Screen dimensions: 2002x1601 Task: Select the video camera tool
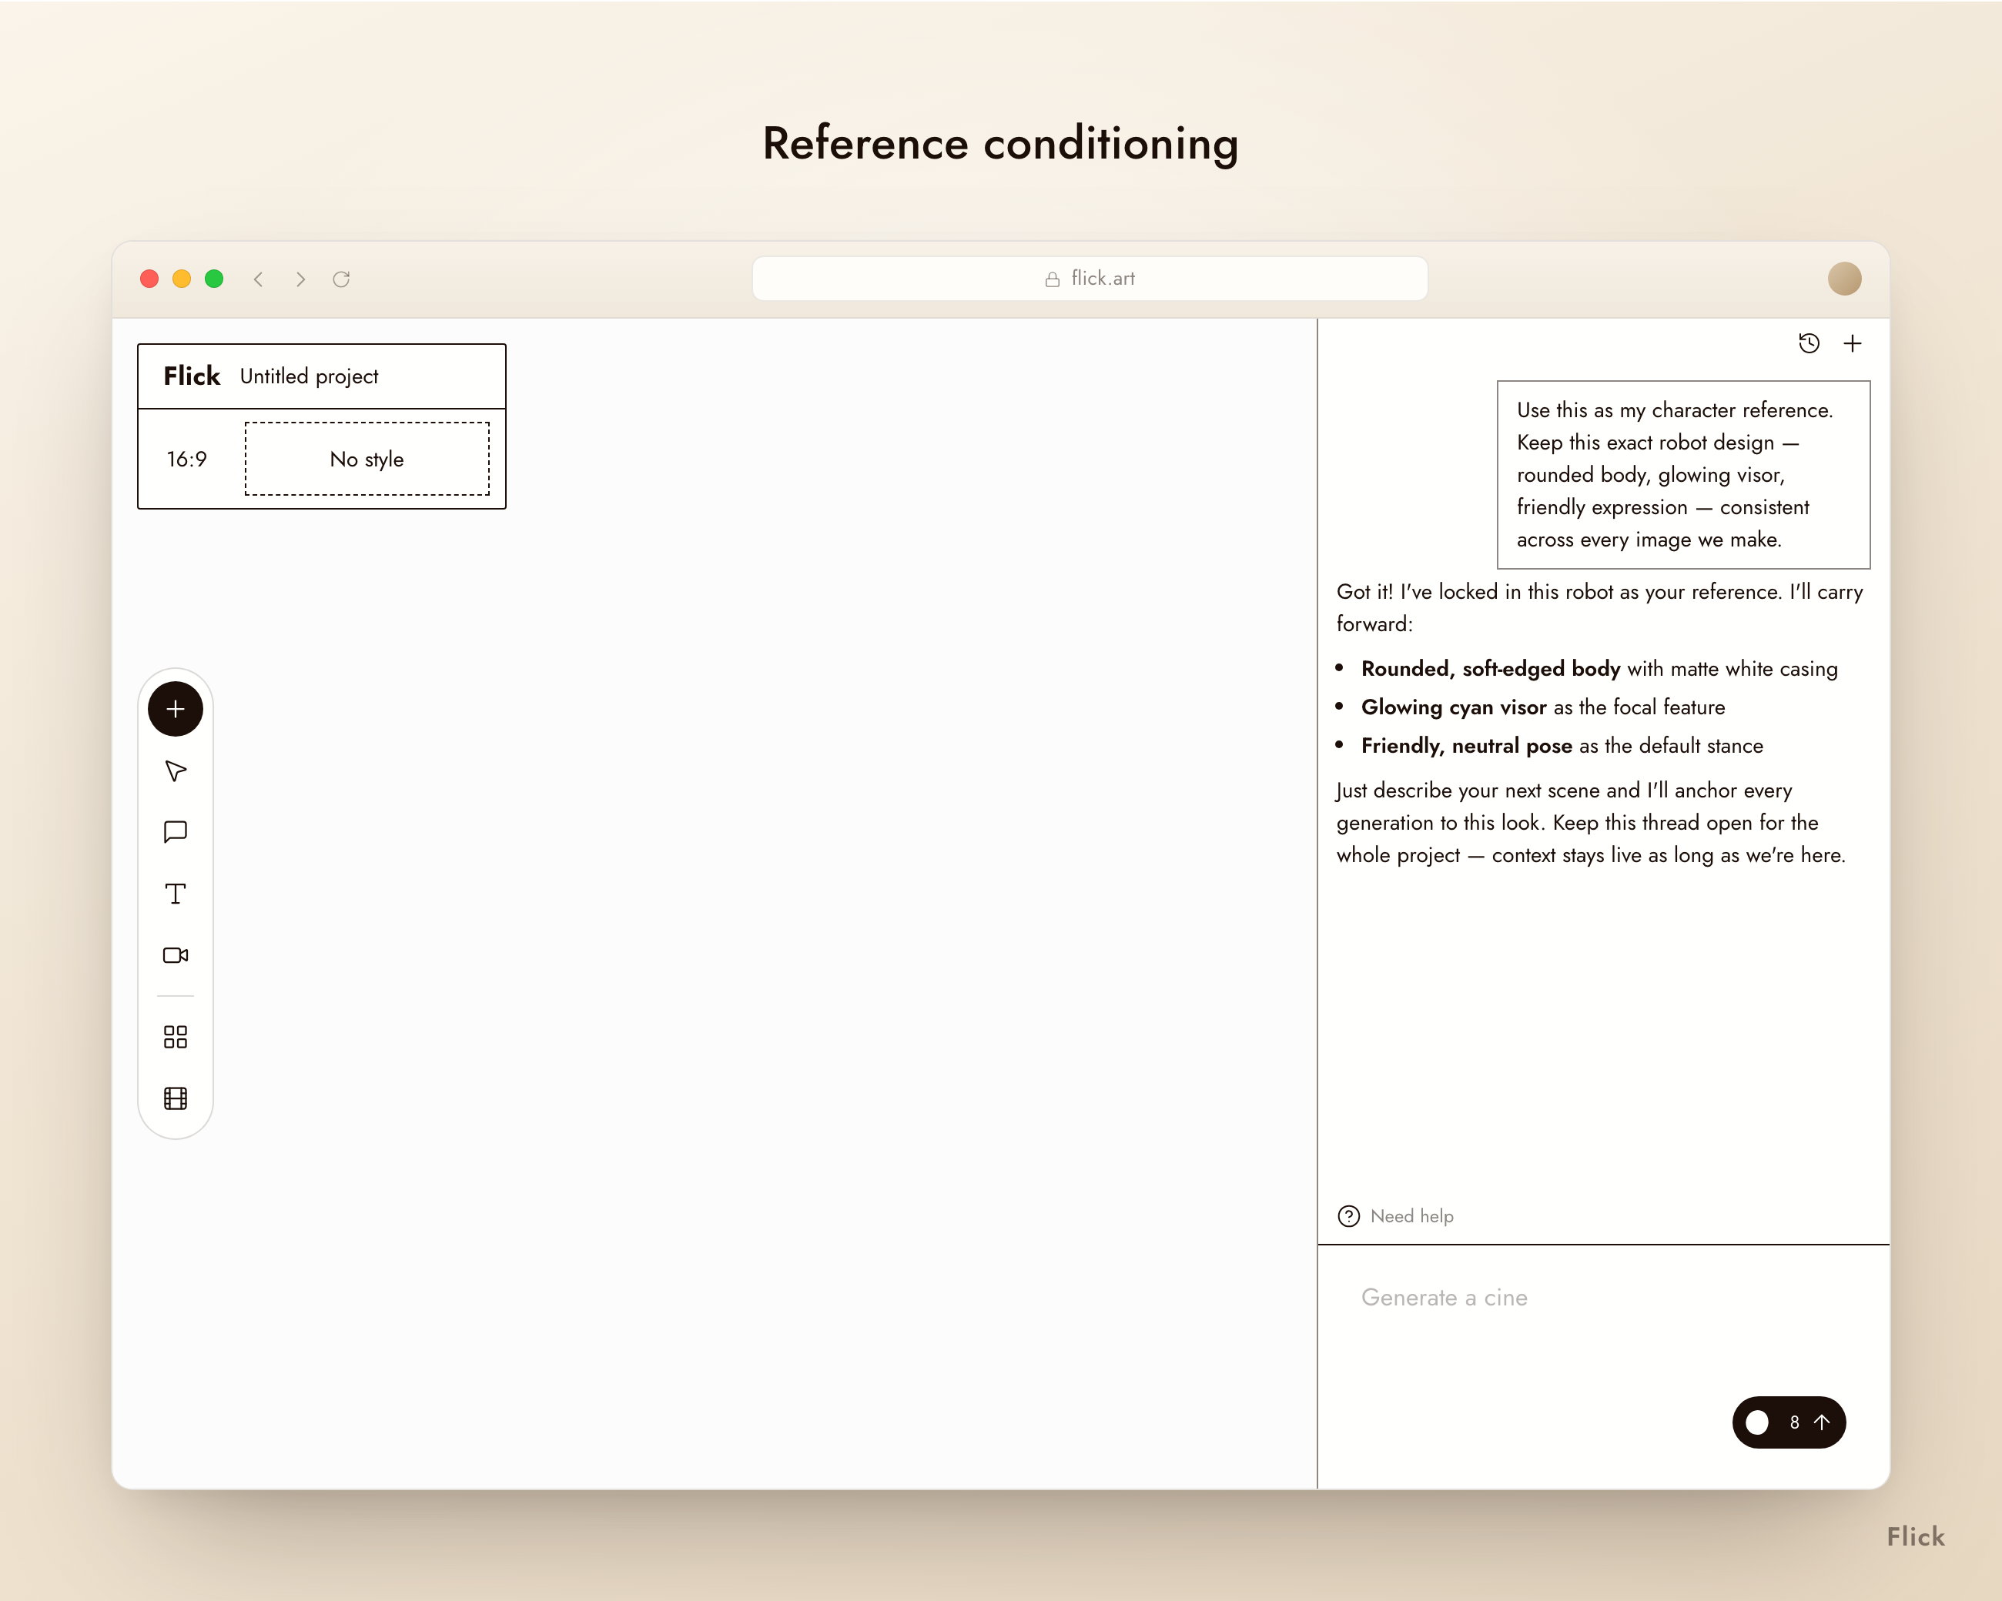pyautogui.click(x=176, y=955)
